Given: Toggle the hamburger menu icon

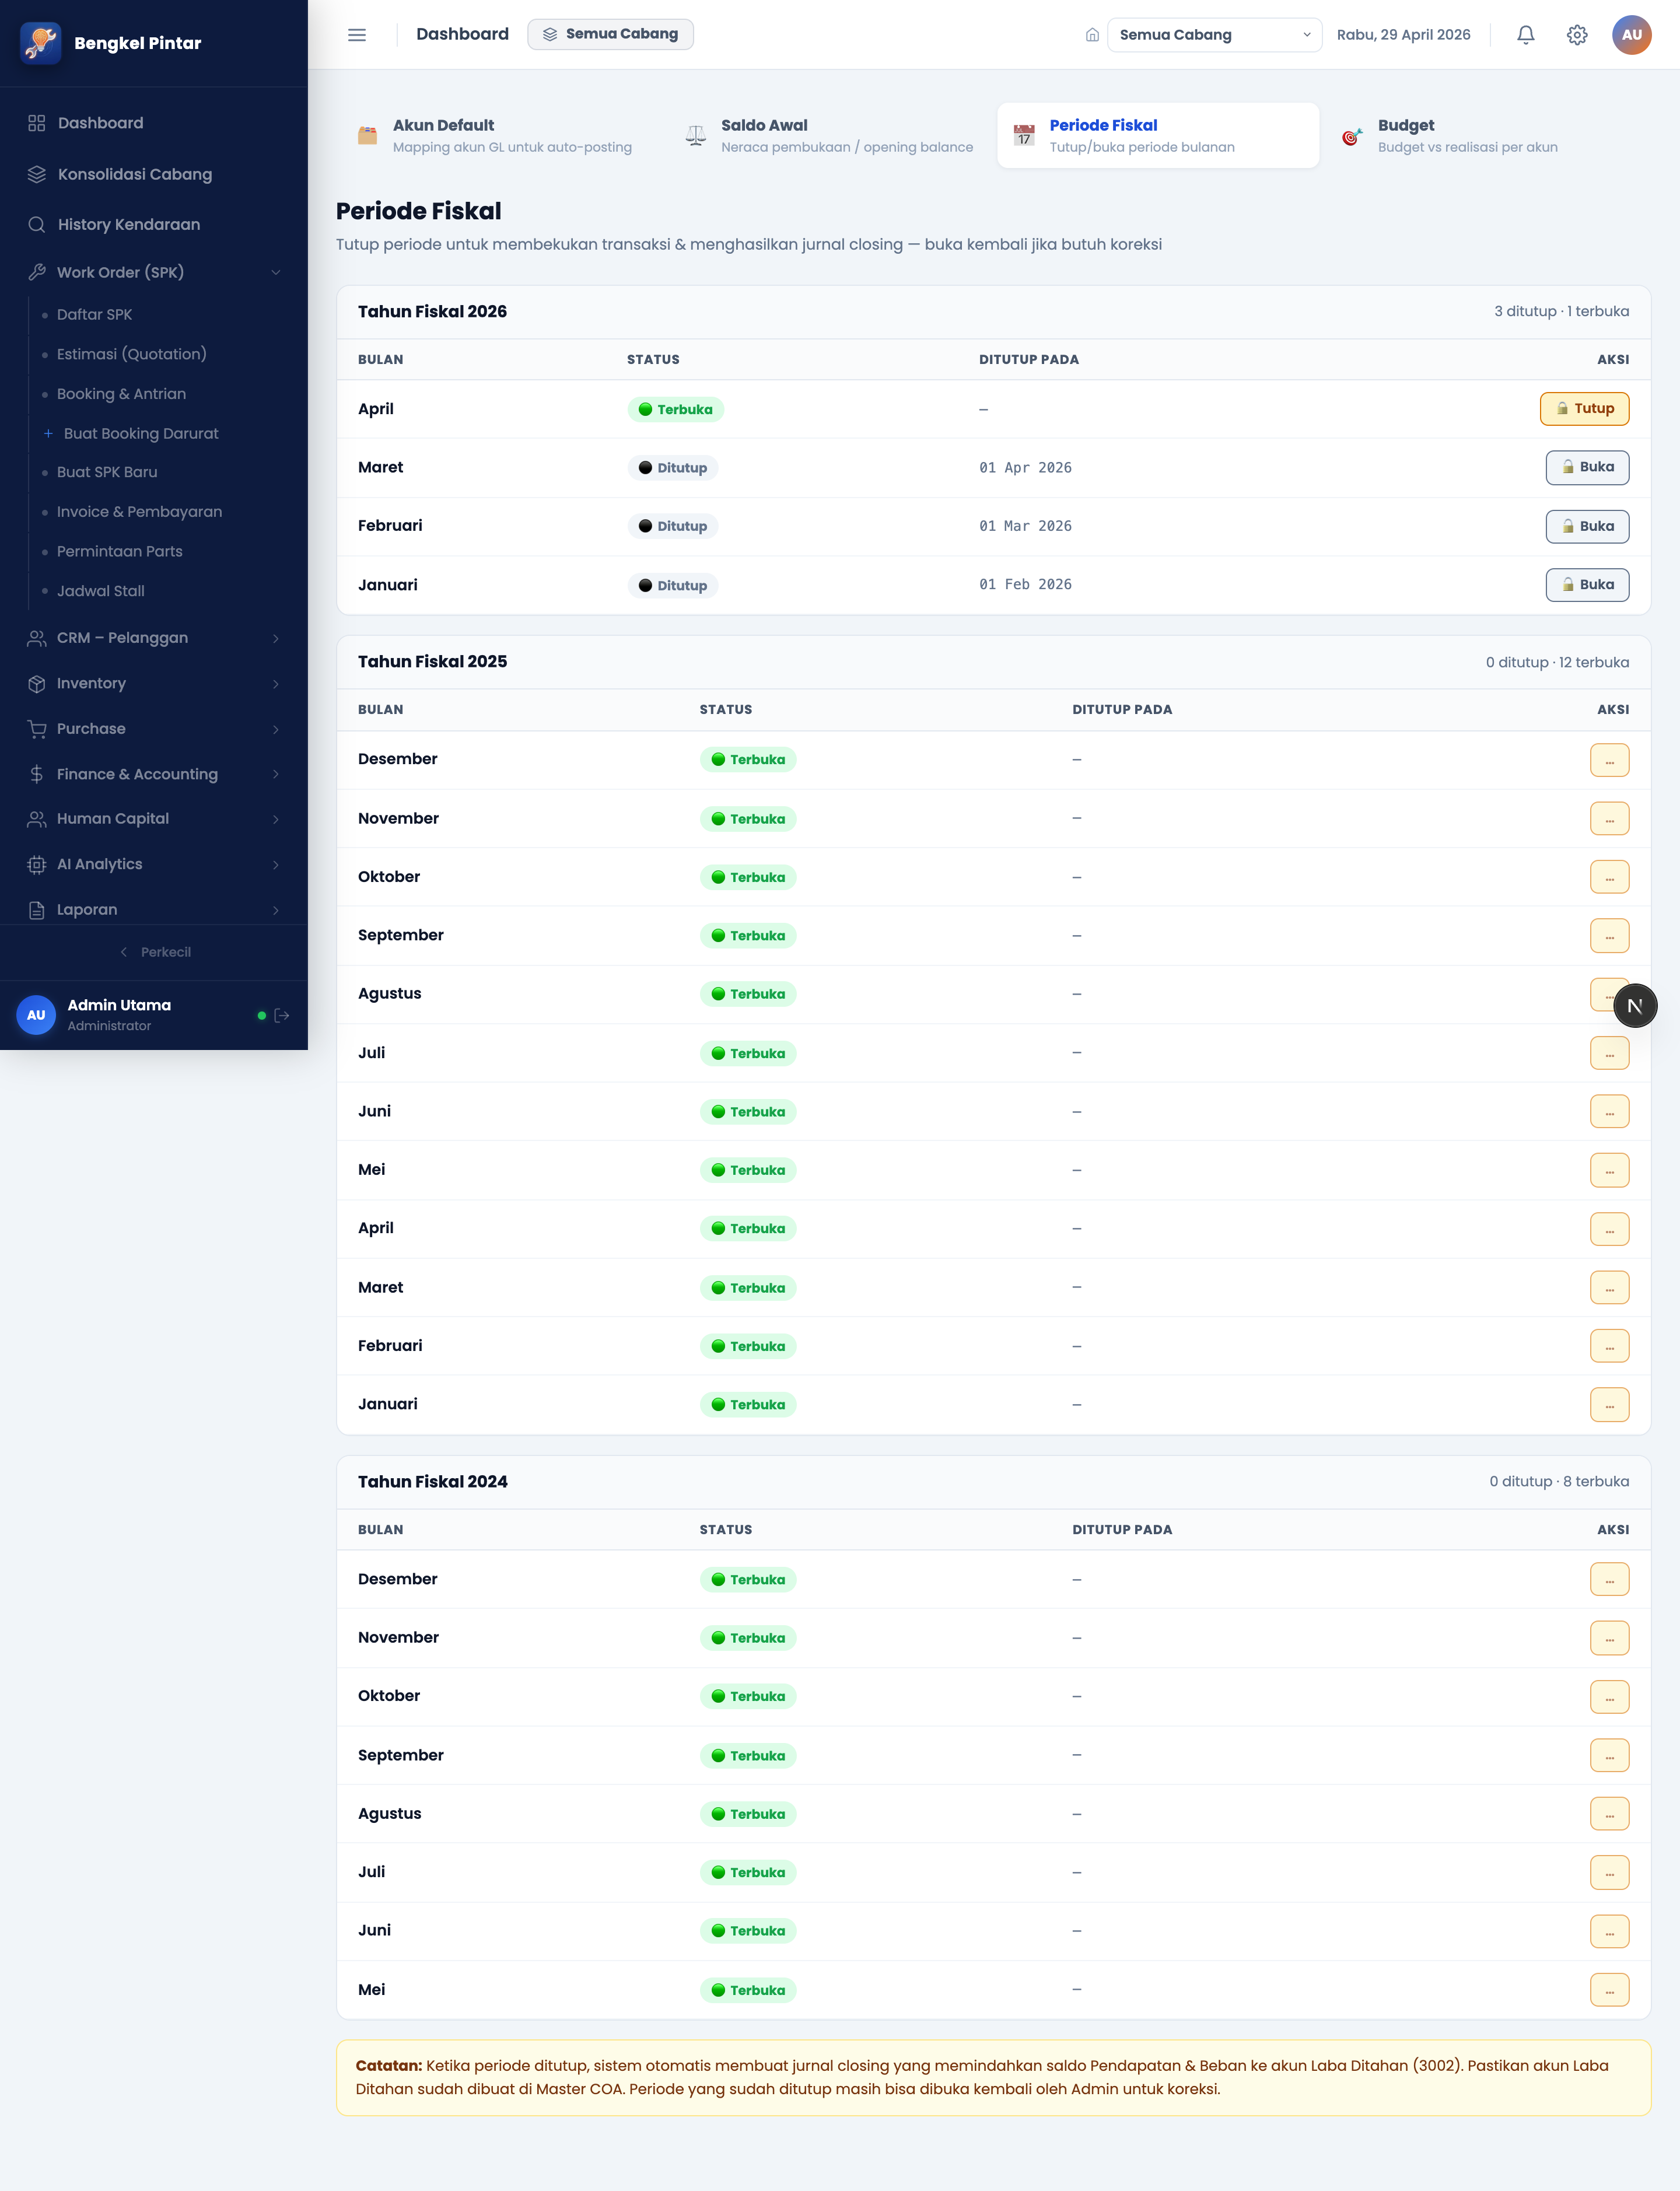Looking at the screenshot, I should tap(357, 35).
